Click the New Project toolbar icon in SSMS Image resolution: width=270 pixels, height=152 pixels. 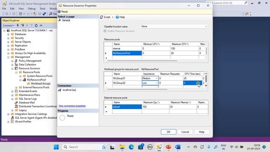click(21, 14)
